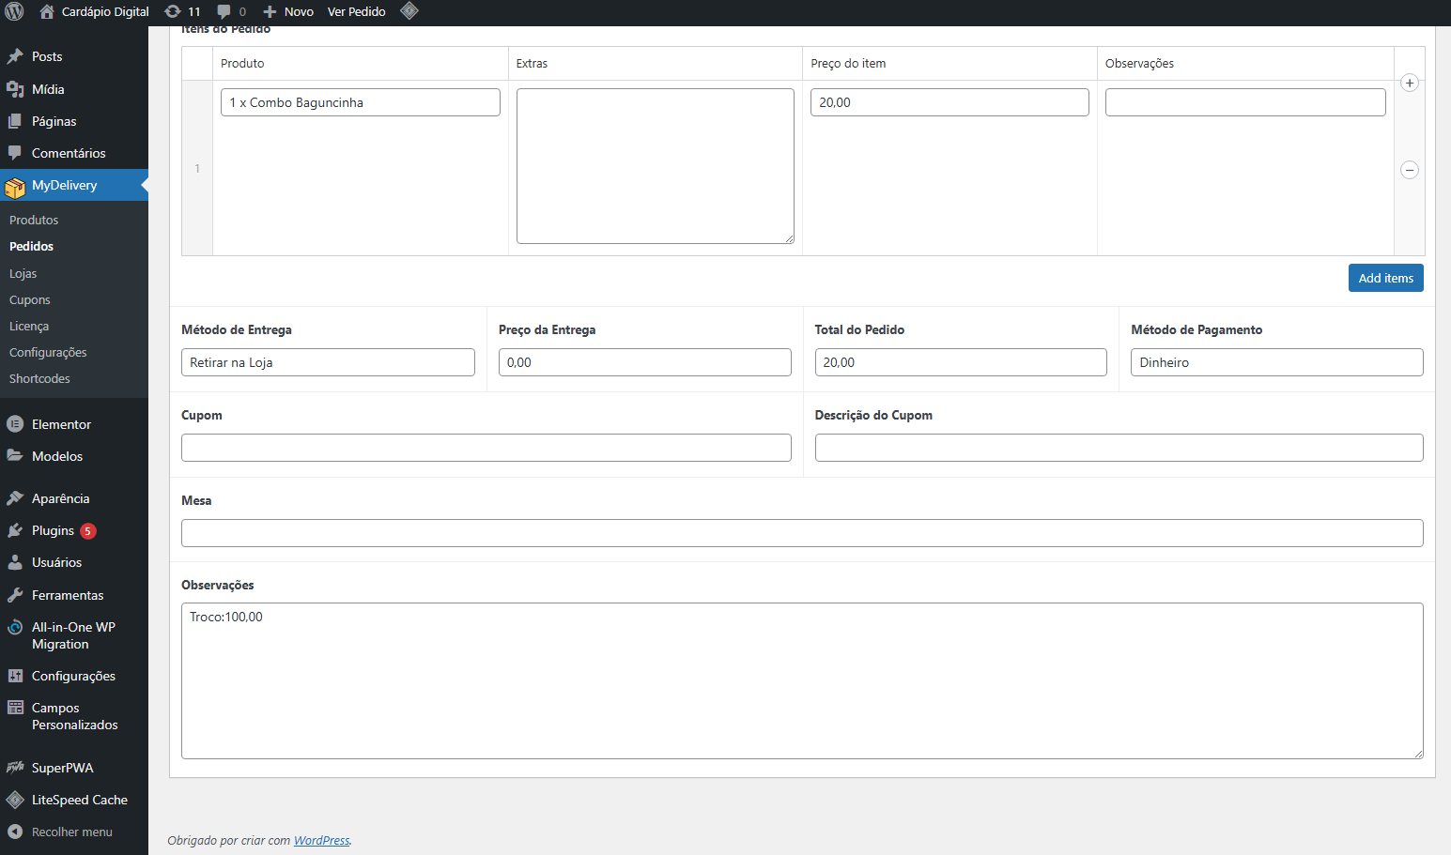Add a row with the plus icon
1451x855 pixels.
point(1409,84)
